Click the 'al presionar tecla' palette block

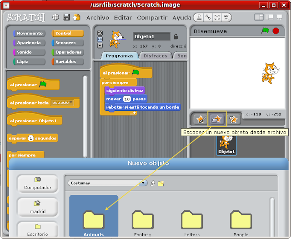coord(43,101)
